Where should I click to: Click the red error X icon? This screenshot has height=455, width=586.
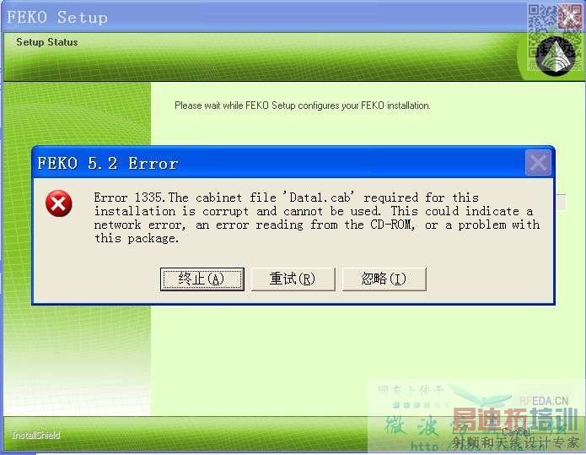[x=59, y=203]
